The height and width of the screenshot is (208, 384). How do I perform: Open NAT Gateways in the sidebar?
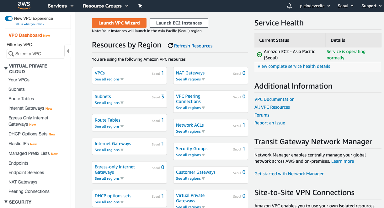[x=23, y=182]
